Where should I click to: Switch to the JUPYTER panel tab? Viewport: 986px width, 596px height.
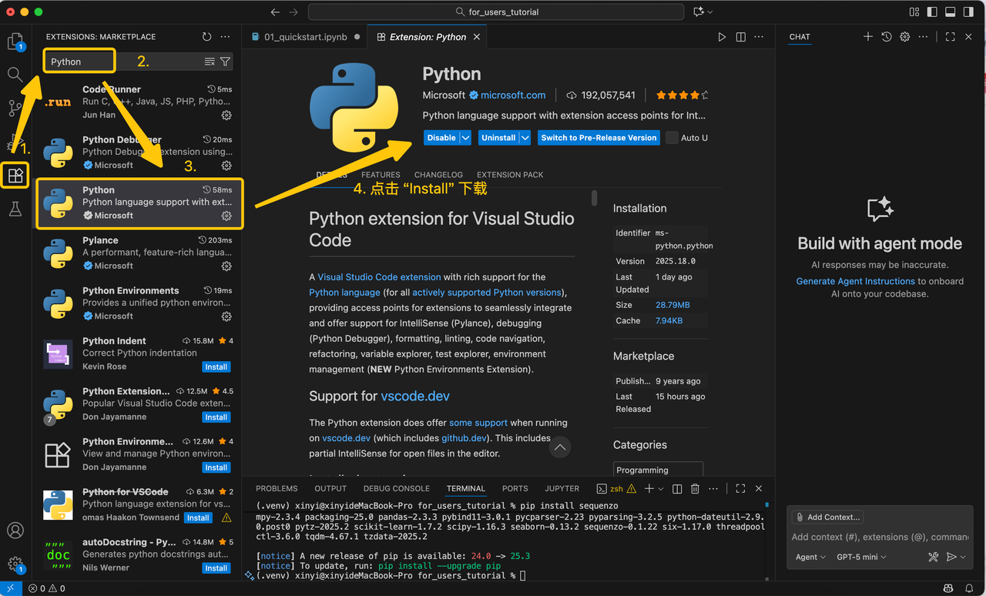coord(562,488)
